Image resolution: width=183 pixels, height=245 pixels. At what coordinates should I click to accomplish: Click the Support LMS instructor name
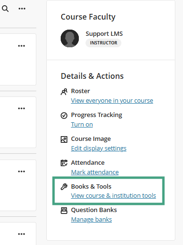[x=104, y=34]
